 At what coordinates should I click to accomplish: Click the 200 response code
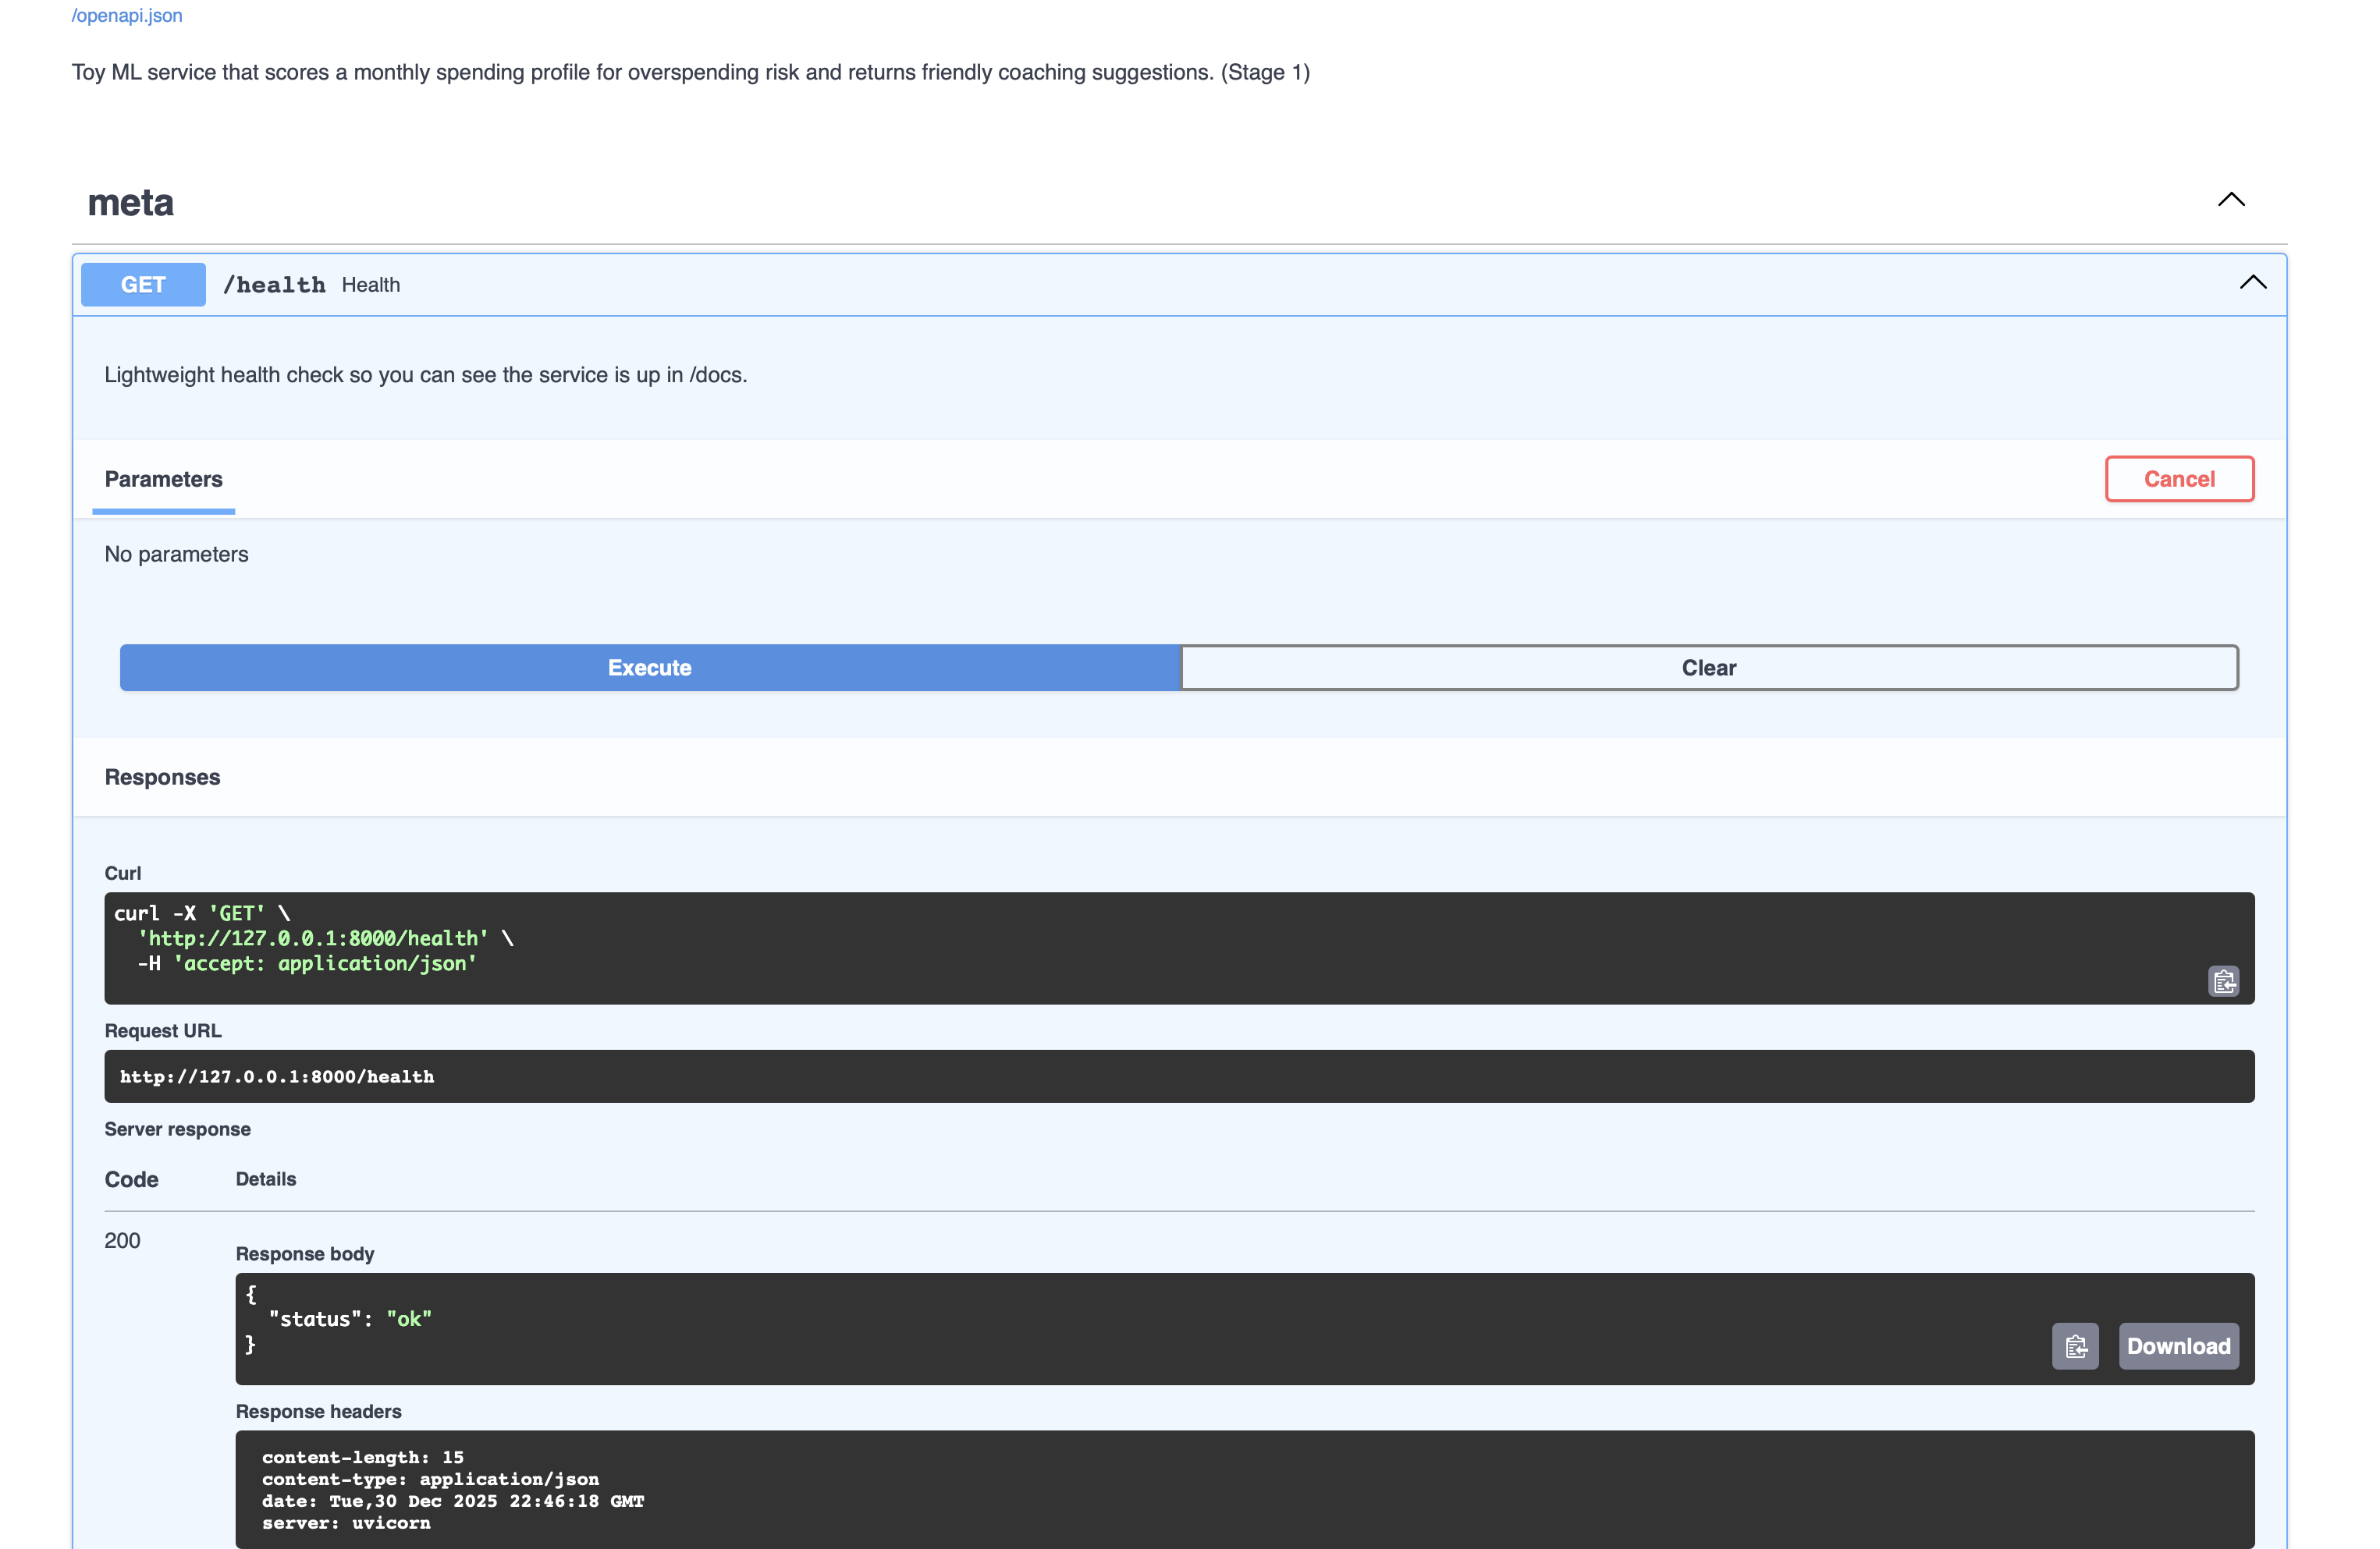122,1240
